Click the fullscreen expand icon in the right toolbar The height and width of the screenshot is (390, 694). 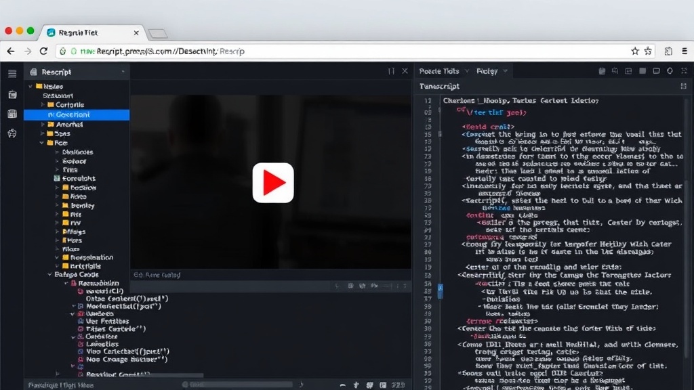685,70
